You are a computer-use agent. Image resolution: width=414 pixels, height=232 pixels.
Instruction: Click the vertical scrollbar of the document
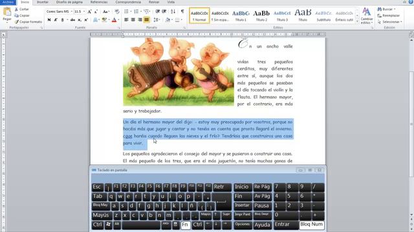point(411,124)
